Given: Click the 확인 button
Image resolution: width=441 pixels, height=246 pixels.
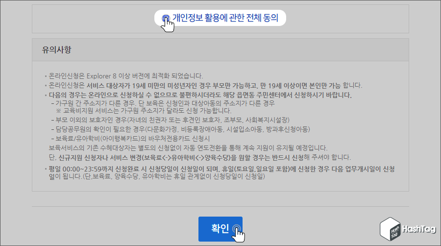Looking at the screenshot, I should (220, 229).
